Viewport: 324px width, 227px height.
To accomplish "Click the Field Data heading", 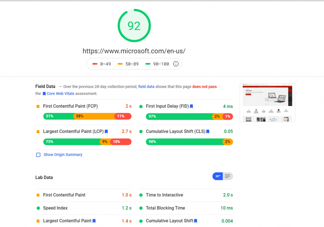I will point(45,86).
